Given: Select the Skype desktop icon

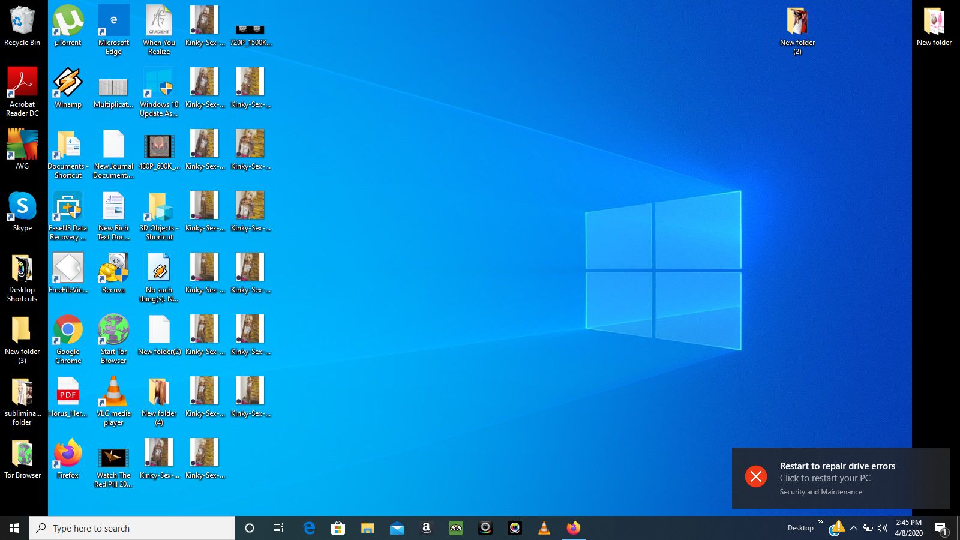Looking at the screenshot, I should click(x=22, y=211).
